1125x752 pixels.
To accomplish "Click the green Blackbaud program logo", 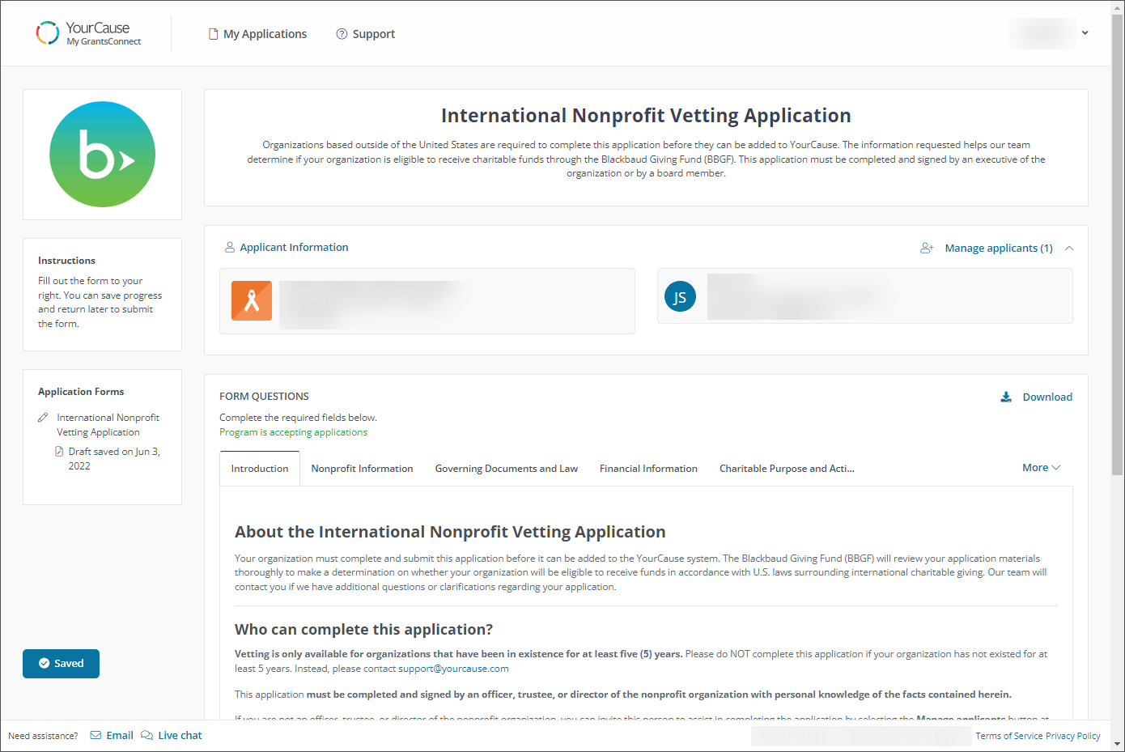I will 102,154.
